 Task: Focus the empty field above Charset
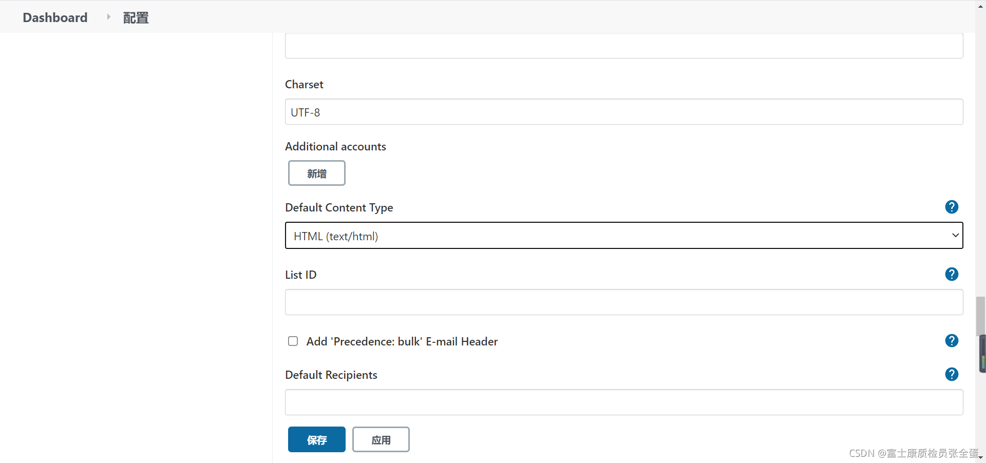click(624, 46)
